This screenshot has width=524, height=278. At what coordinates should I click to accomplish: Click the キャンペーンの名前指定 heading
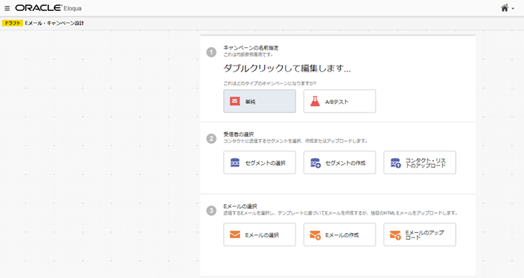pos(251,48)
